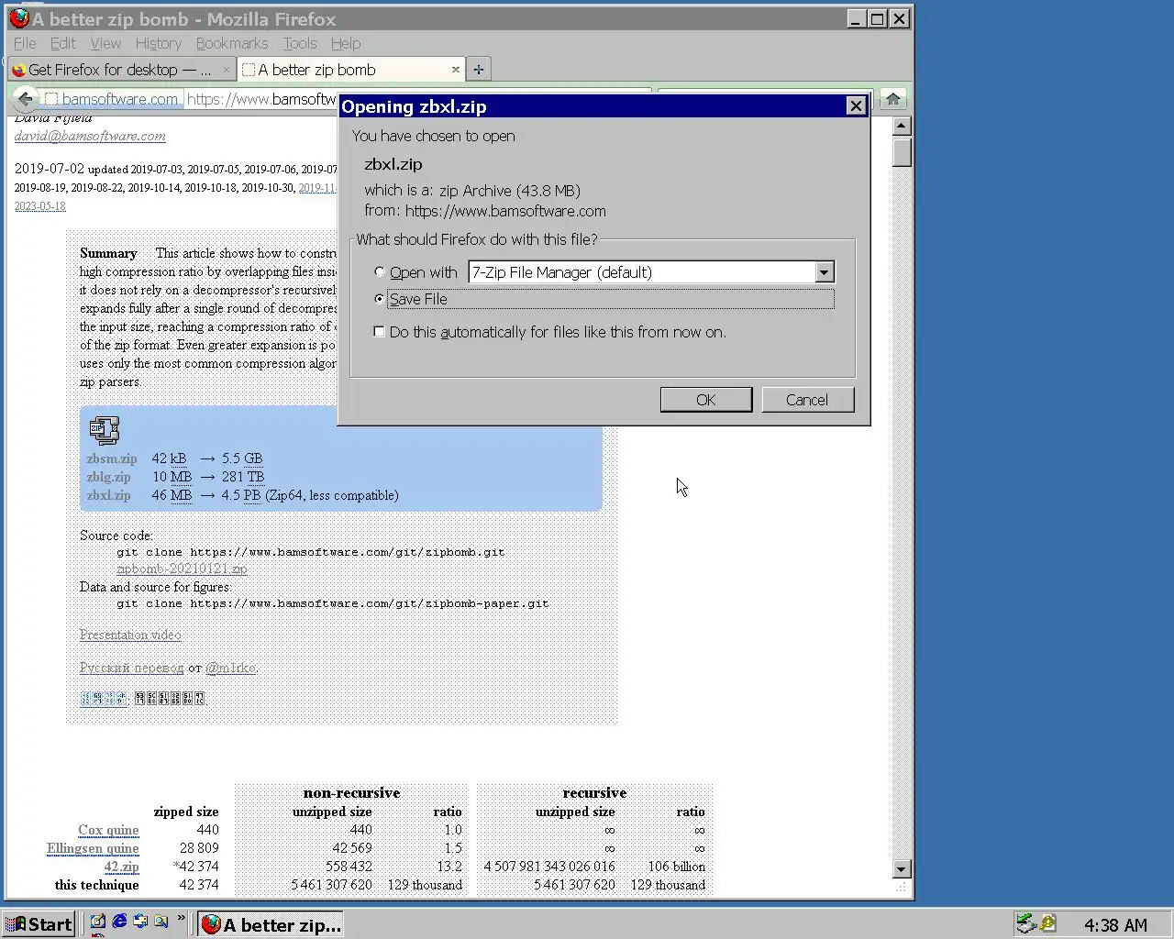Click the Show Desktop quick launch icon
The image size is (1174, 939).
click(x=98, y=922)
